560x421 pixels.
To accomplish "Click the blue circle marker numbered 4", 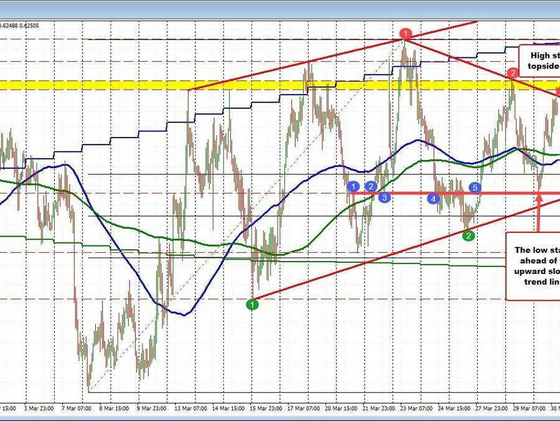I will [433, 199].
